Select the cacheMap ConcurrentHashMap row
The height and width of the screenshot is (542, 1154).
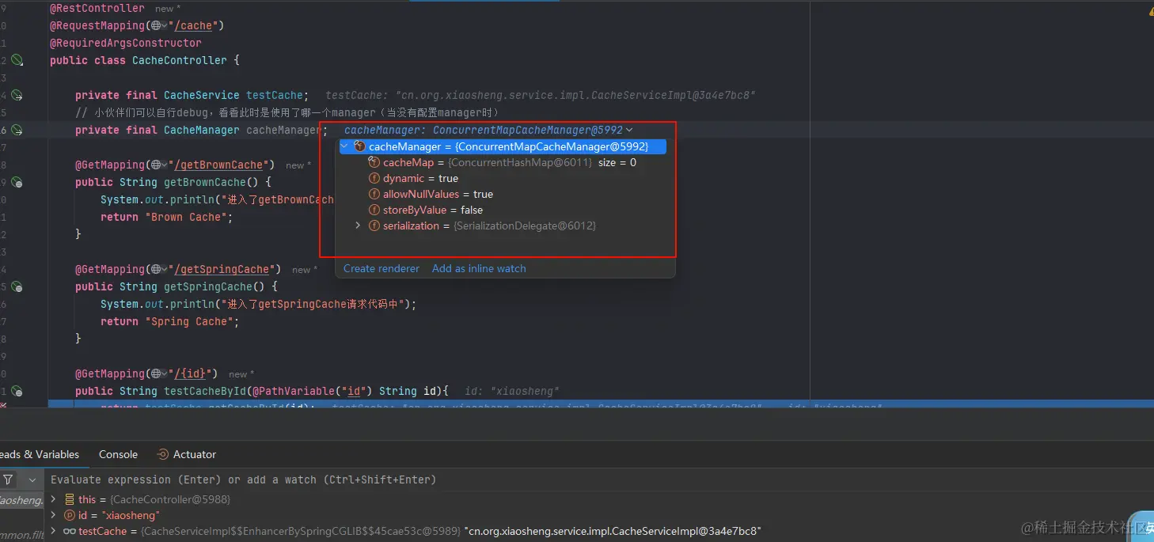502,162
